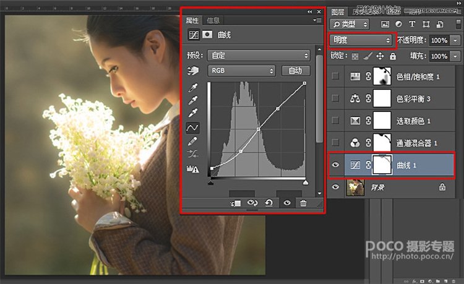Pick the gray point eyedropper
464x284 pixels.
tap(193, 100)
